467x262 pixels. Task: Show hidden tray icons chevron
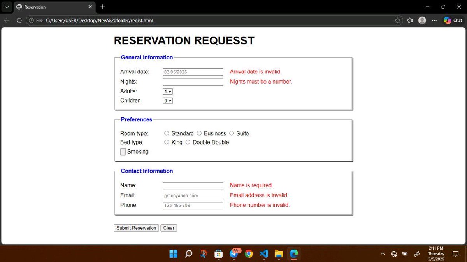point(383,254)
